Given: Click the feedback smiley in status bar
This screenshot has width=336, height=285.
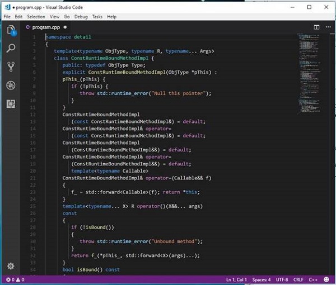Looking at the screenshot, I should (x=328, y=279).
